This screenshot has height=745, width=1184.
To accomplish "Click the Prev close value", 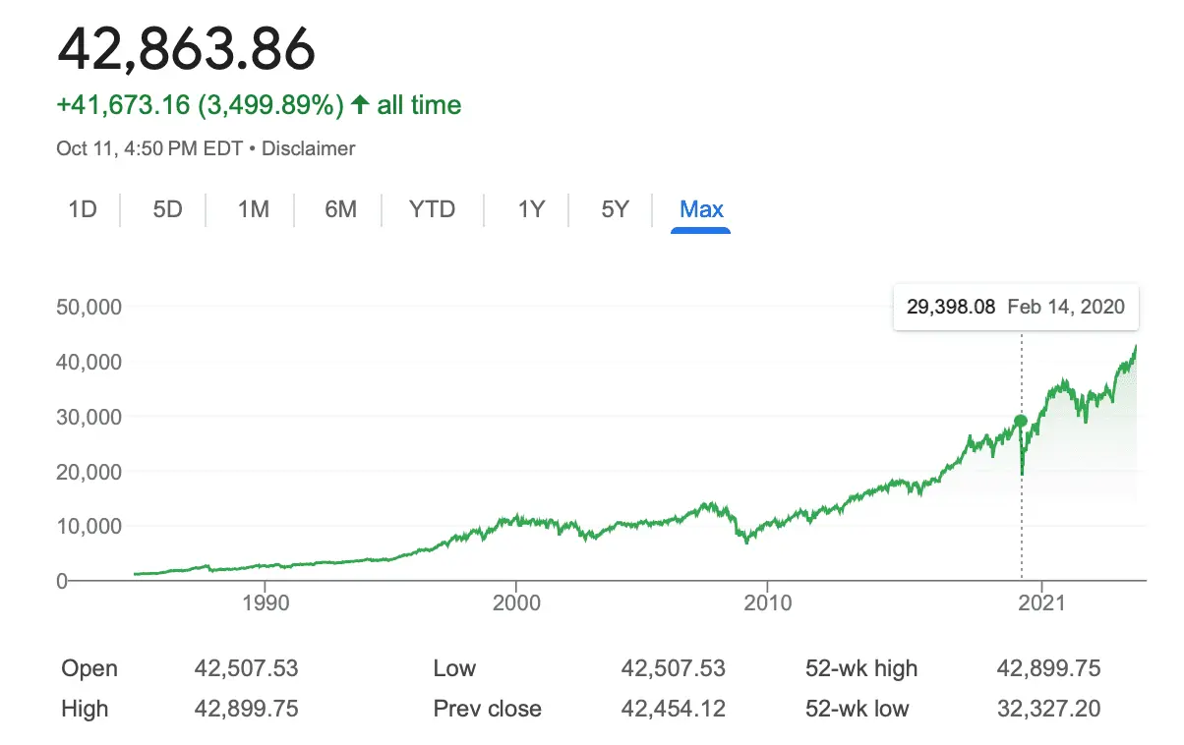I will click(673, 709).
